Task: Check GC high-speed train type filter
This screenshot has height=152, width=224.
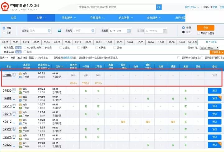Action: click(x=25, y=48)
